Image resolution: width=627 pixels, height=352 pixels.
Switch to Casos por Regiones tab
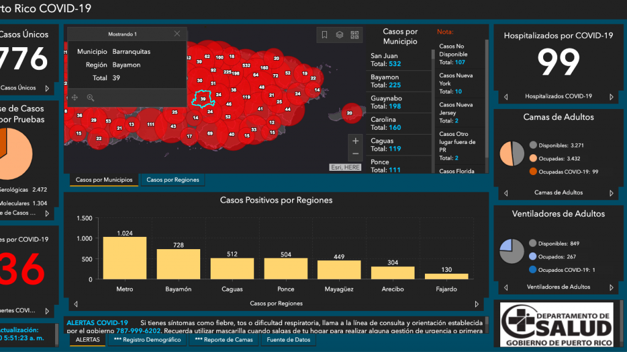pos(172,180)
